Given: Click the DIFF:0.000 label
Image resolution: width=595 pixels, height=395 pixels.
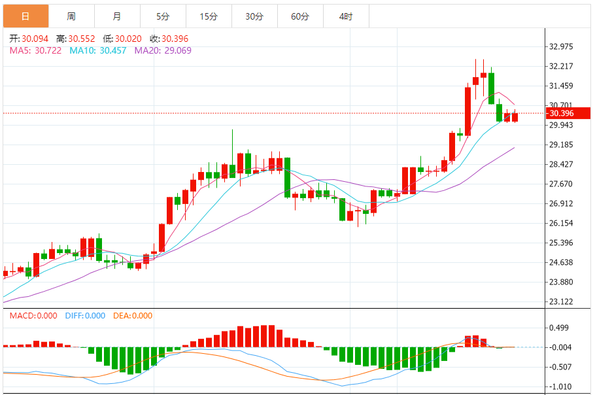Looking at the screenshot, I should [x=85, y=316].
